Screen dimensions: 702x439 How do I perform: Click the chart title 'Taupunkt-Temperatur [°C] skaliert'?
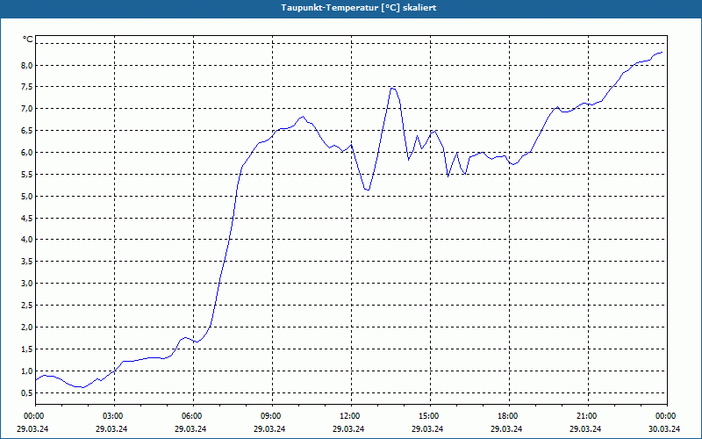pos(359,8)
